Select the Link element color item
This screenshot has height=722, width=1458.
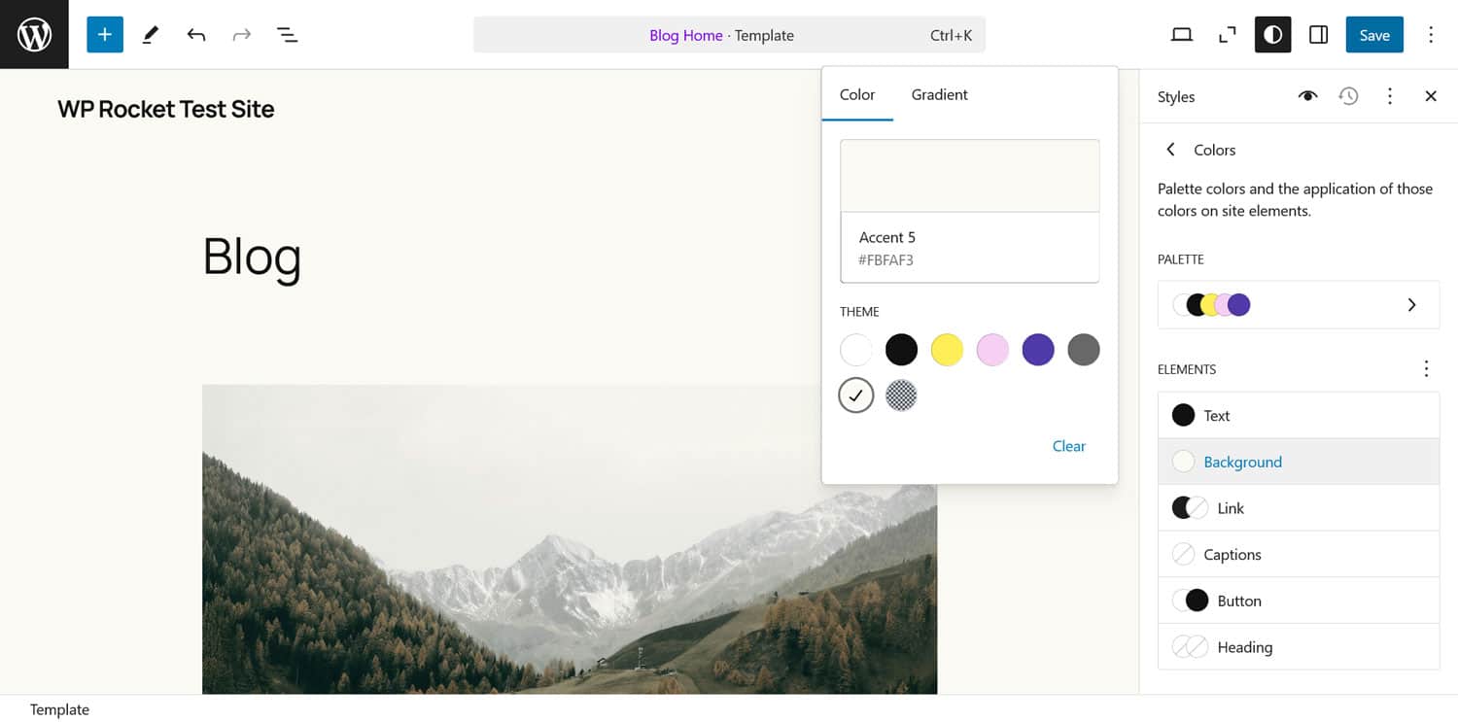click(1299, 508)
